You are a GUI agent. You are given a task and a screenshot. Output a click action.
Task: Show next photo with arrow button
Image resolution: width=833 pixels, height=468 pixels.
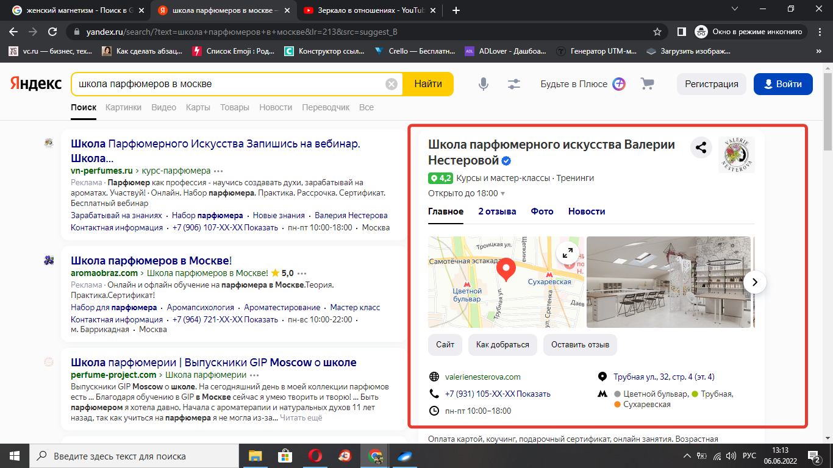(755, 282)
